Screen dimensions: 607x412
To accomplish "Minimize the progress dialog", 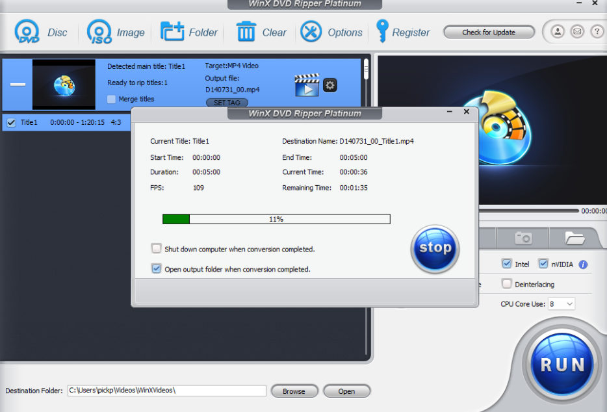I will pos(450,112).
